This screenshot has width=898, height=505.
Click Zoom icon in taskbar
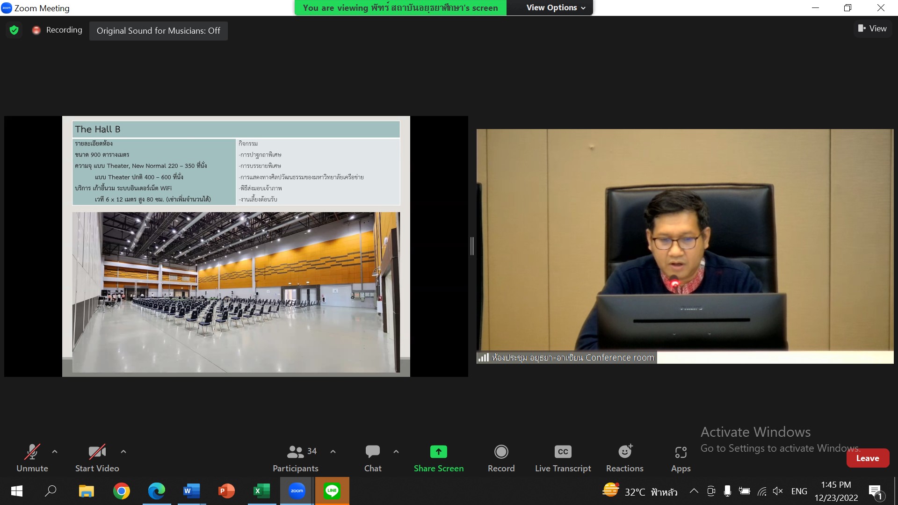click(297, 491)
